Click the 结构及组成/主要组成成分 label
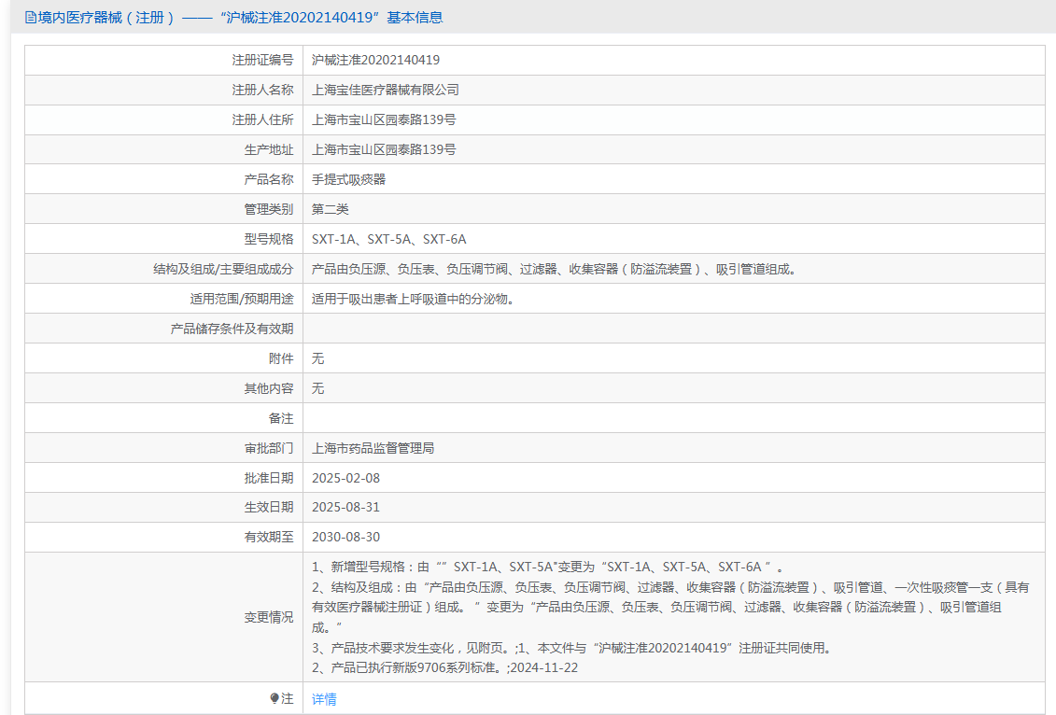Image resolution: width=1056 pixels, height=715 pixels. click(223, 270)
